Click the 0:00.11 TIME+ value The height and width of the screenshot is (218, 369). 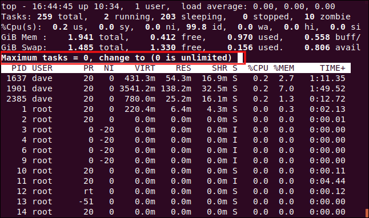(x=327, y=171)
